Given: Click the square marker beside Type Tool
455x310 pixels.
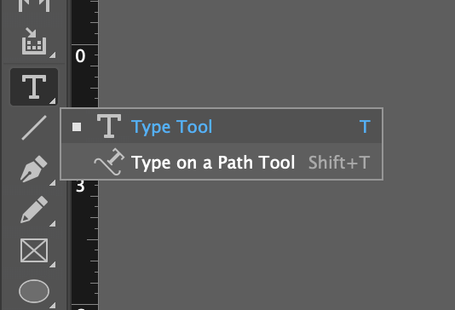Looking at the screenshot, I should (77, 127).
